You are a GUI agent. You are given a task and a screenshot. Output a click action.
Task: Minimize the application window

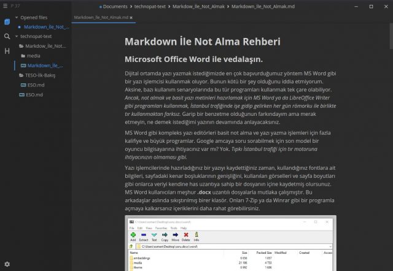click(356, 7)
